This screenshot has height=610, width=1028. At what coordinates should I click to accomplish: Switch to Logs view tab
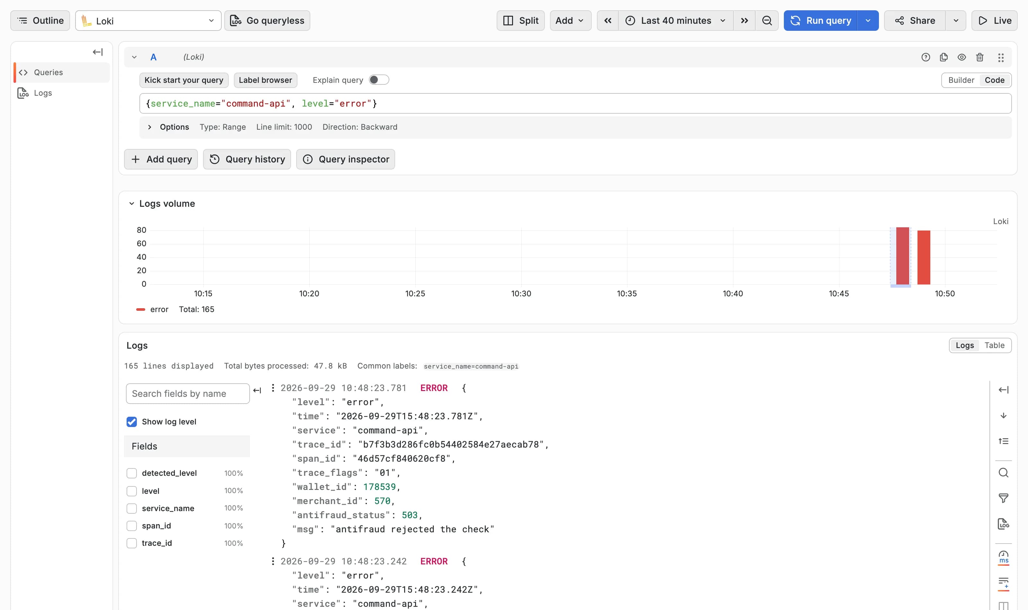click(964, 345)
